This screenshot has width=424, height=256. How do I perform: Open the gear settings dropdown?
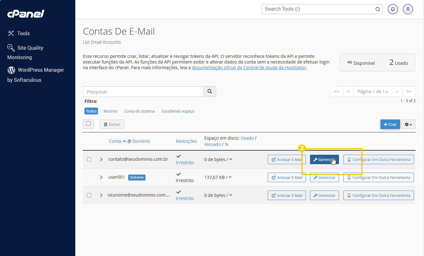[408, 124]
